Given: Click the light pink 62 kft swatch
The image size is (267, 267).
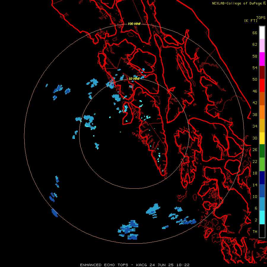Looking at the screenshot, I should (262, 46).
